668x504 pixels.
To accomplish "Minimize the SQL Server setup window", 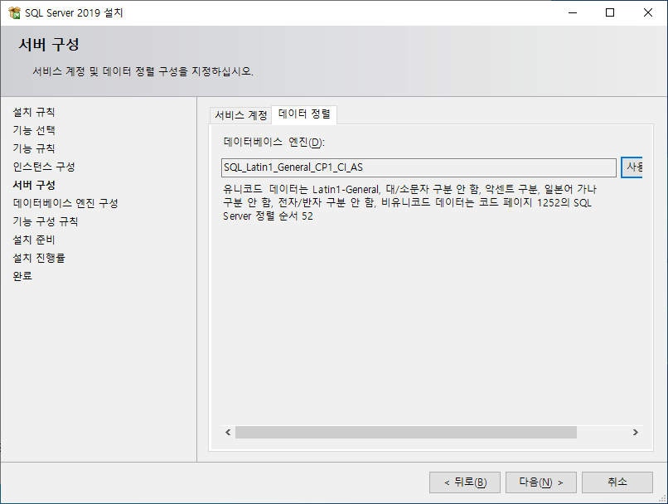I will tap(573, 12).
